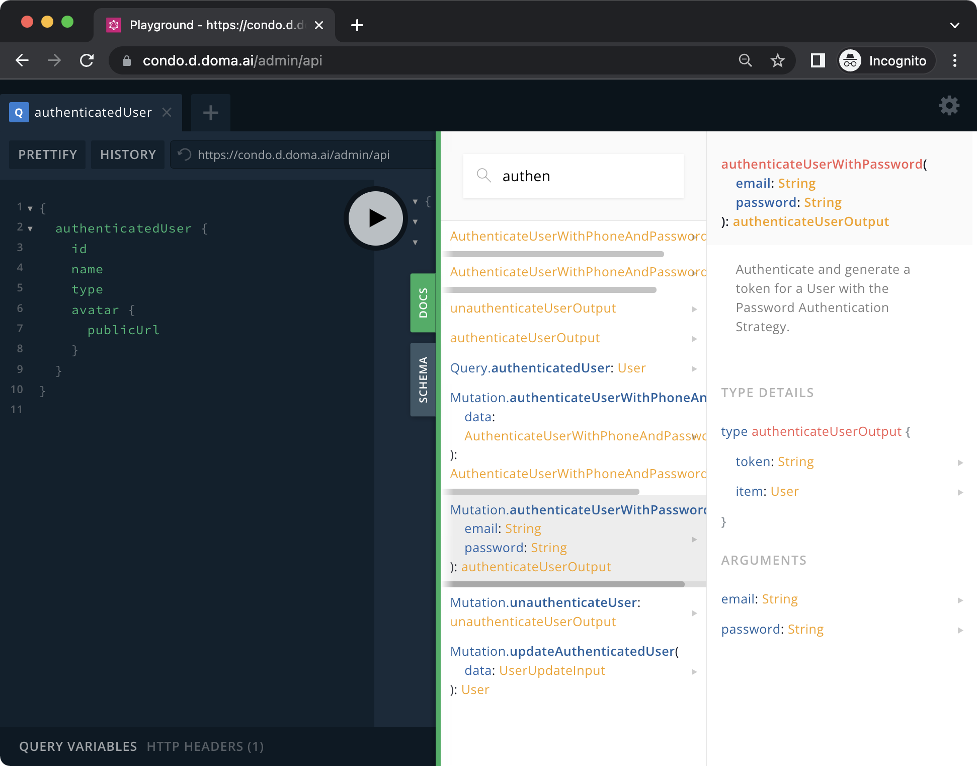Screen dimensions: 977x766
Task: Open the Playground settings gear
Action: pos(949,106)
